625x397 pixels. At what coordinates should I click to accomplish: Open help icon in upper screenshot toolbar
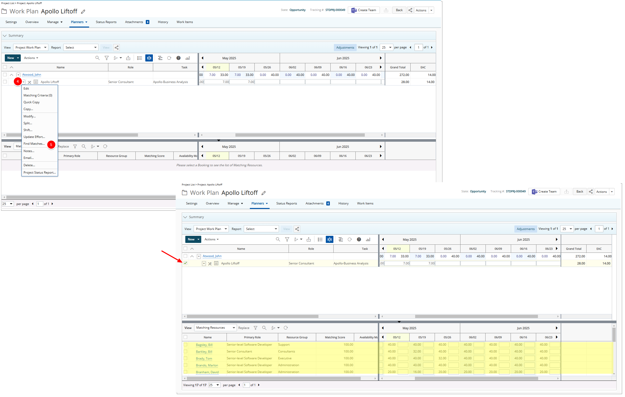(x=178, y=58)
